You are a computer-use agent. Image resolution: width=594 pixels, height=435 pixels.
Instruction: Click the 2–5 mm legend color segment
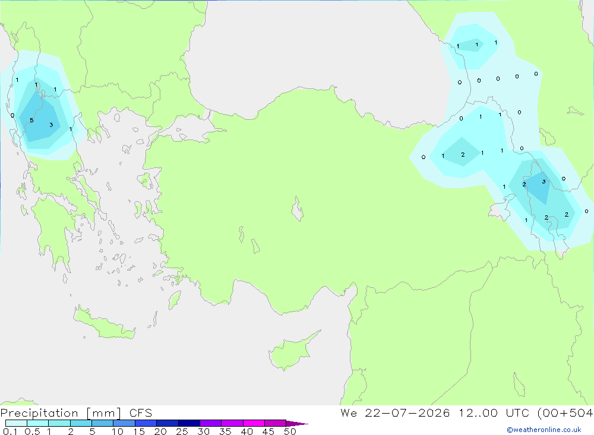coord(81,423)
